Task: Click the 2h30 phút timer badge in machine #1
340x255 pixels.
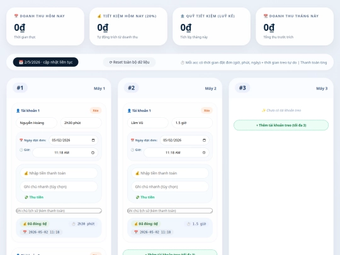Action: 83,224
